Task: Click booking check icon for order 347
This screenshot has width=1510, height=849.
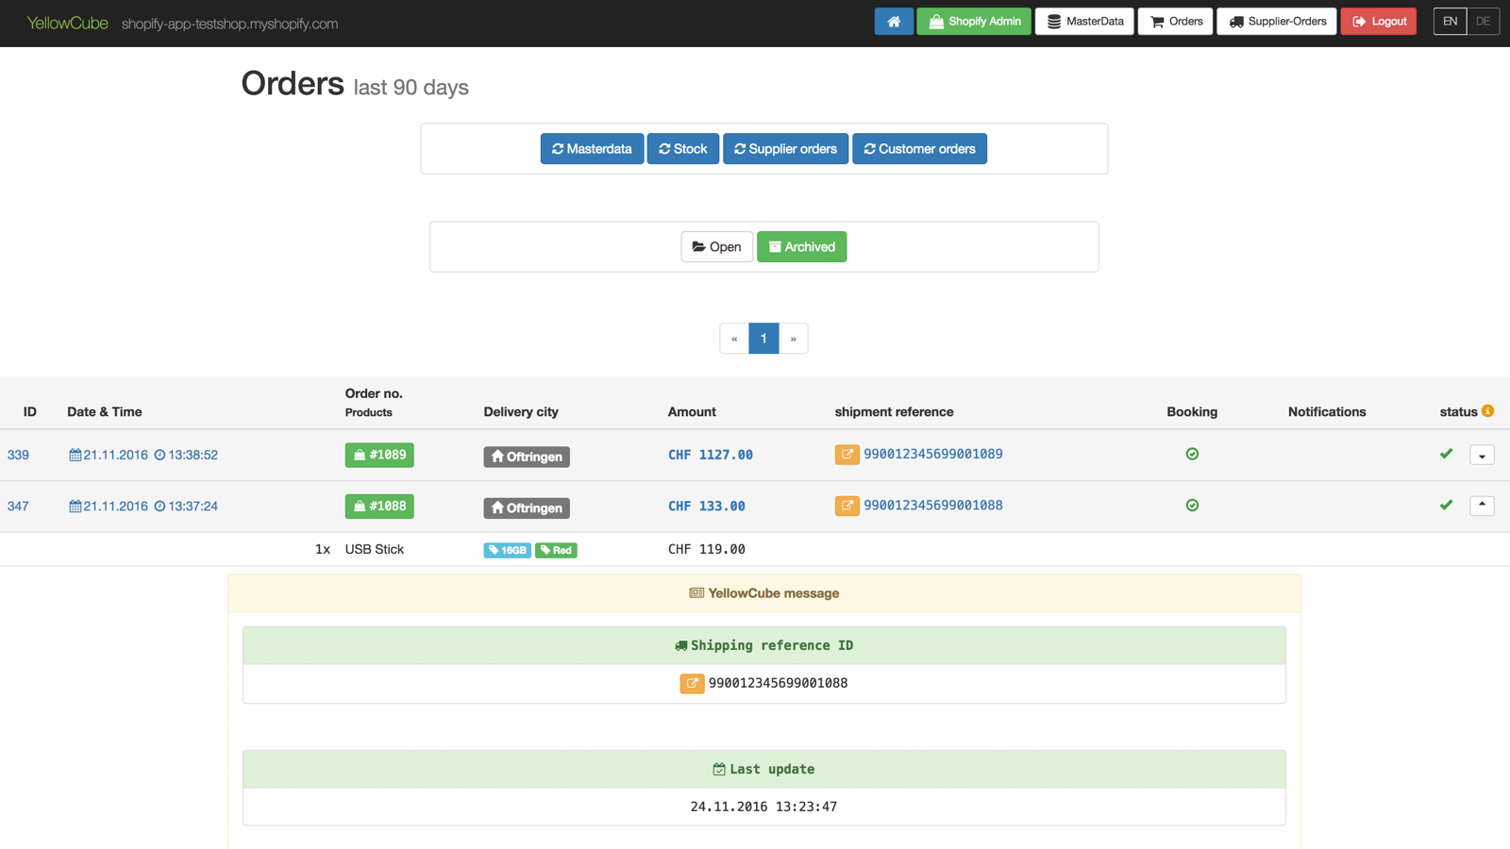Action: pyautogui.click(x=1192, y=506)
